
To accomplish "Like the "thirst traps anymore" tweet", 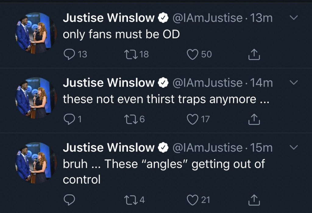I will pyautogui.click(x=192, y=119).
